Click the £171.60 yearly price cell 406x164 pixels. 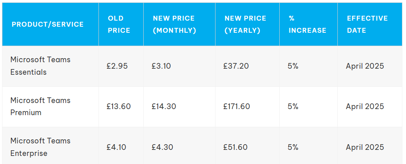(x=236, y=106)
